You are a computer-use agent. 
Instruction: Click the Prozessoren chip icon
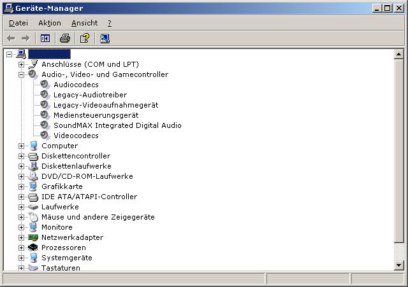coord(33,248)
